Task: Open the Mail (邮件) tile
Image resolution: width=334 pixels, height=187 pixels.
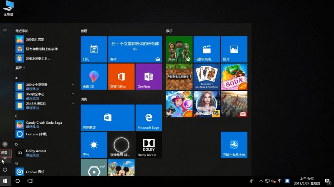Action: [x=135, y=49]
